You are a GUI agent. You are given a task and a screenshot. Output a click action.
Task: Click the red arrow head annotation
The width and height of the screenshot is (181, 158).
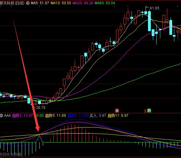tap(38, 129)
